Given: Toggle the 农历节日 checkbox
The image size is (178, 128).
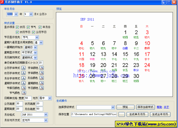Looking at the screenshot, I should (17, 32).
